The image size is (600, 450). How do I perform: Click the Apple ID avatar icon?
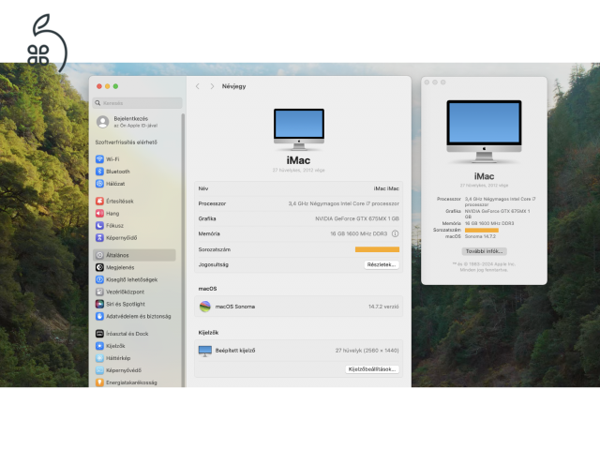click(102, 122)
